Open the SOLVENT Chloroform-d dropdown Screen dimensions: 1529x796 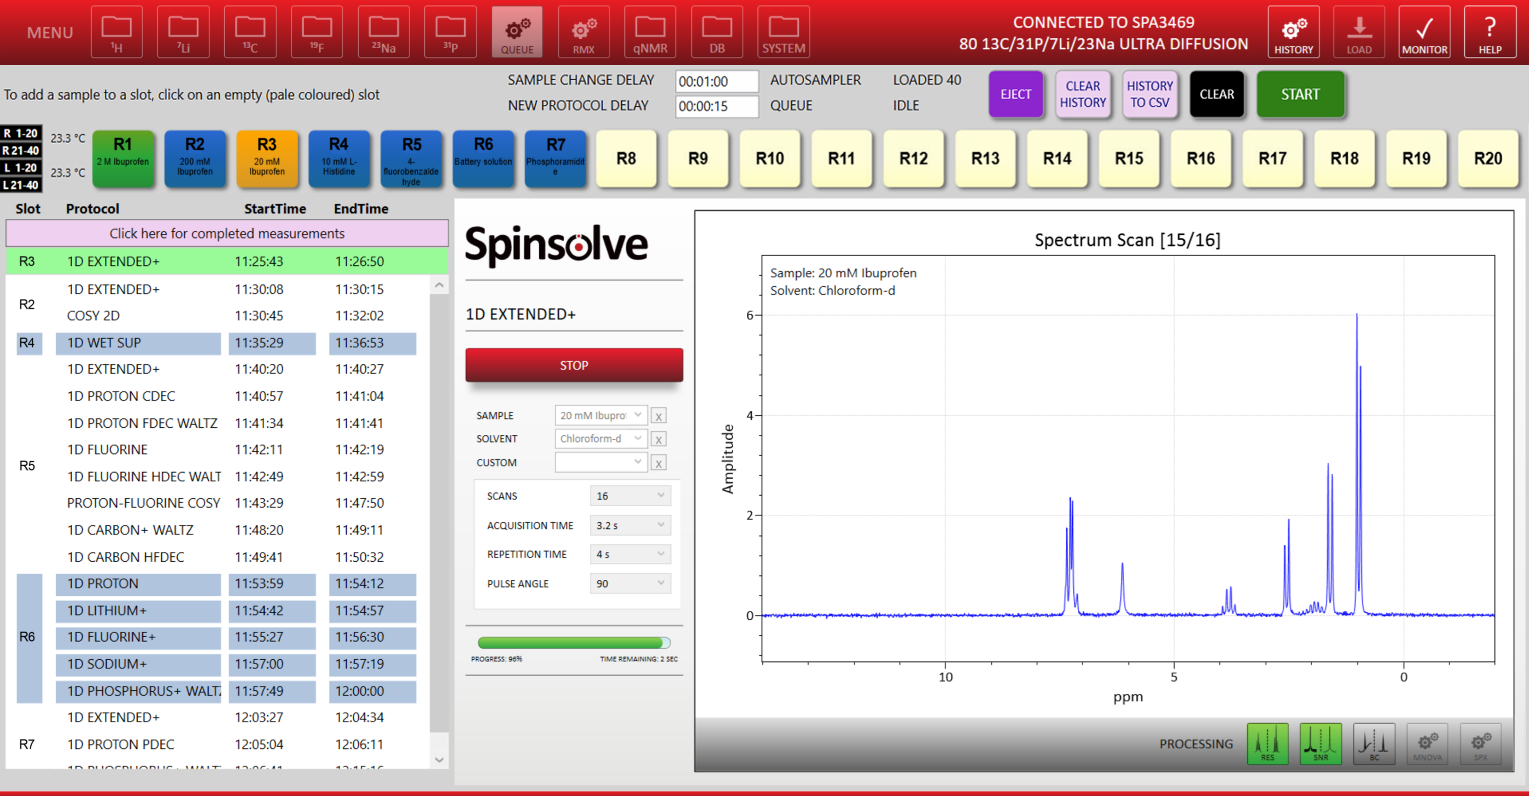[x=601, y=439]
